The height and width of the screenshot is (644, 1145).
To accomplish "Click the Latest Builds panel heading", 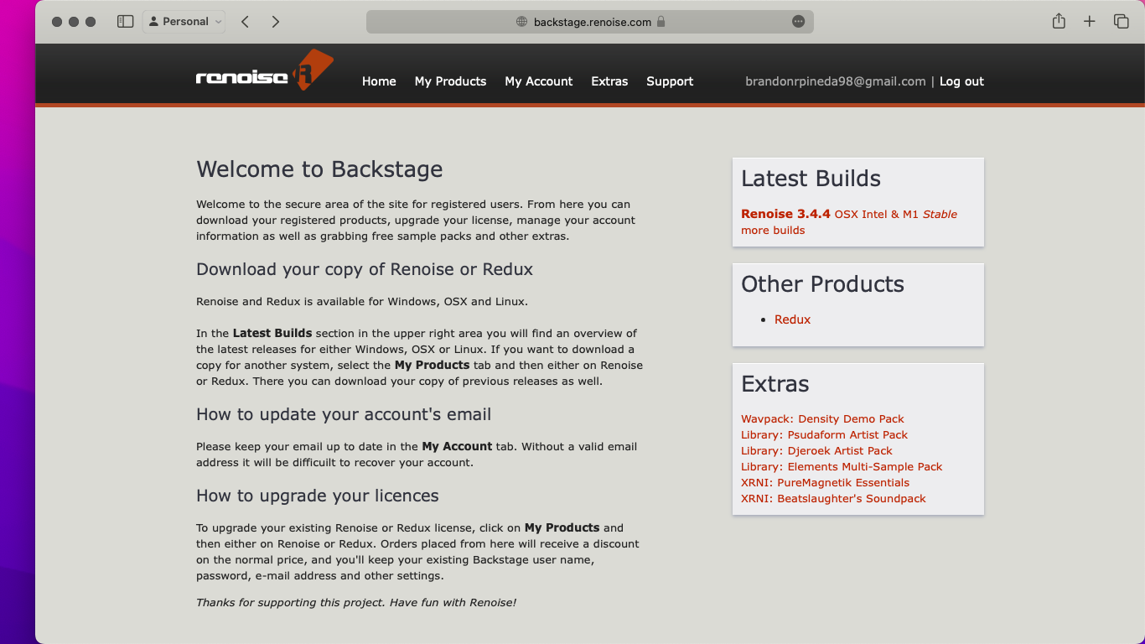I will point(811,179).
